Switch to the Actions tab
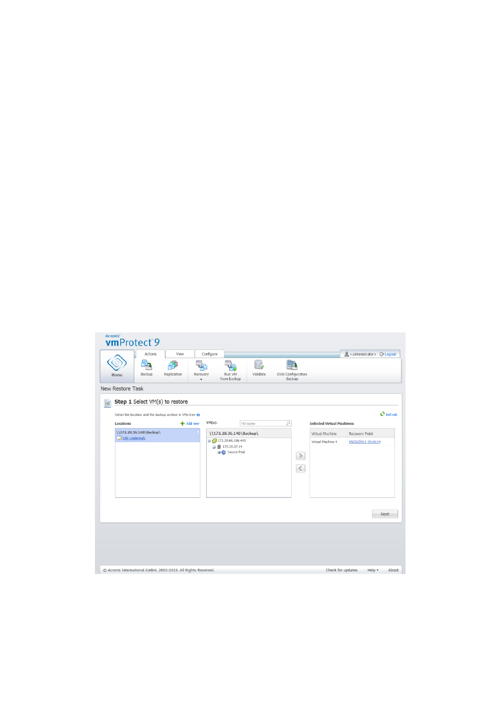 click(x=151, y=354)
